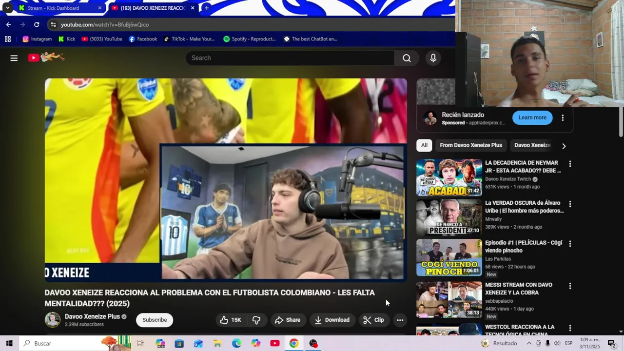Open Episodio #1 PELÍCULAS video thumbnail
The image size is (624, 351).
tap(449, 257)
